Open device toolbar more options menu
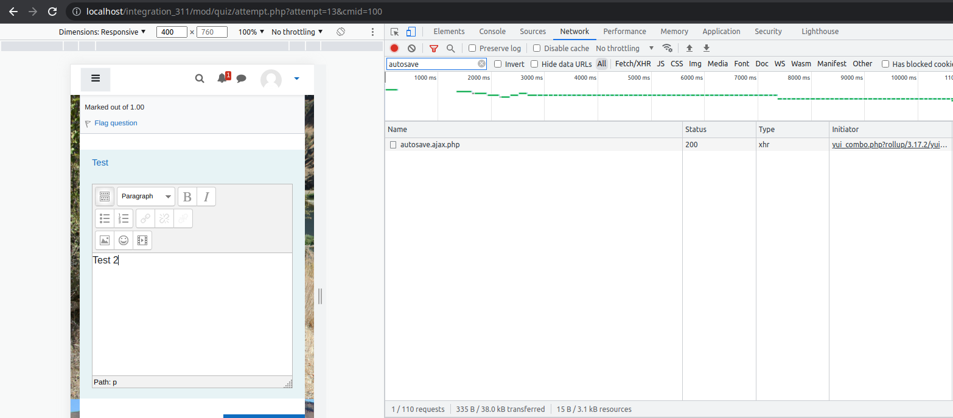This screenshot has height=418, width=953. pos(373,32)
